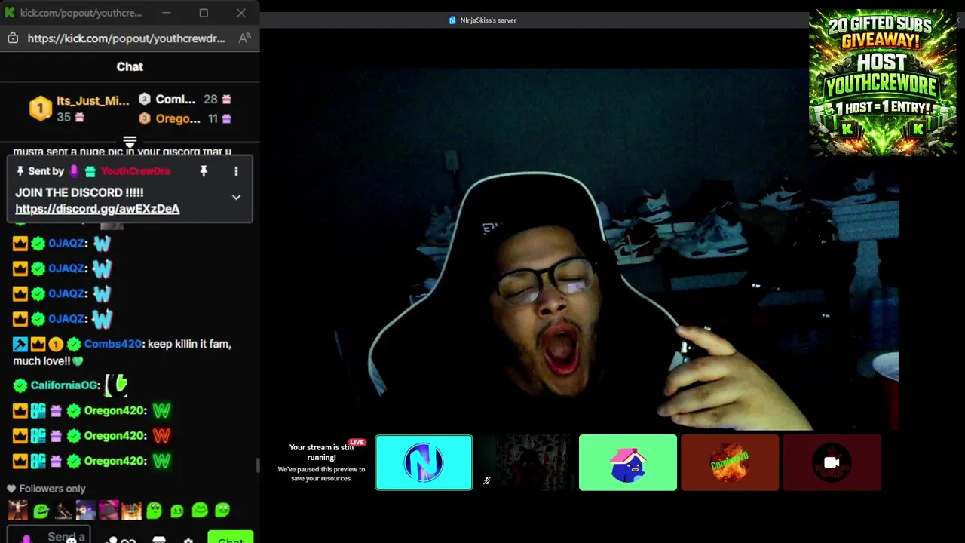
Task: Click YouthCrewDre username in the pinned message
Action: click(x=135, y=171)
